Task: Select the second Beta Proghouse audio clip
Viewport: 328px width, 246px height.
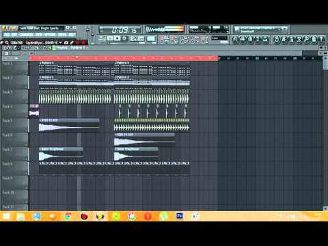Action: [x=136, y=154]
